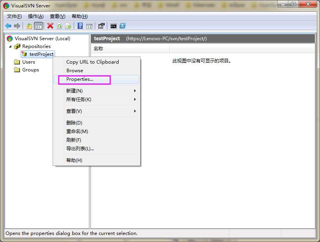The height and width of the screenshot is (242, 320).
Task: Click the gray Forward arrow in toolbar
Action: [x=17, y=26]
